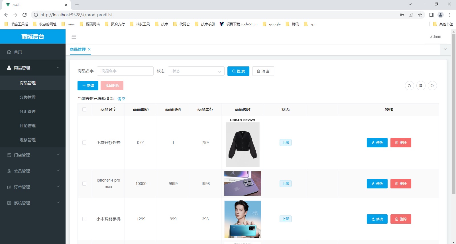The image size is (456, 244).
Task: Open the 书签工具栏 bookmark folder
Action: tap(17, 24)
